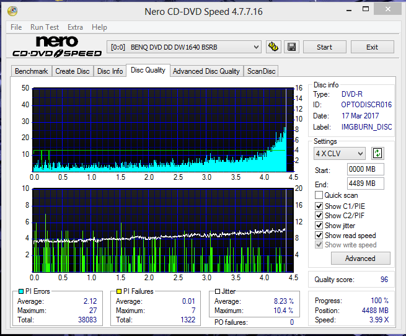Click PI Failures total 1322

tap(188, 320)
